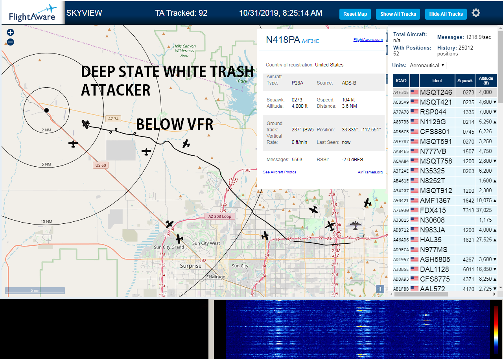The image size is (503, 359).
Task: Select the N30608 aircraft row
Action: click(445, 220)
